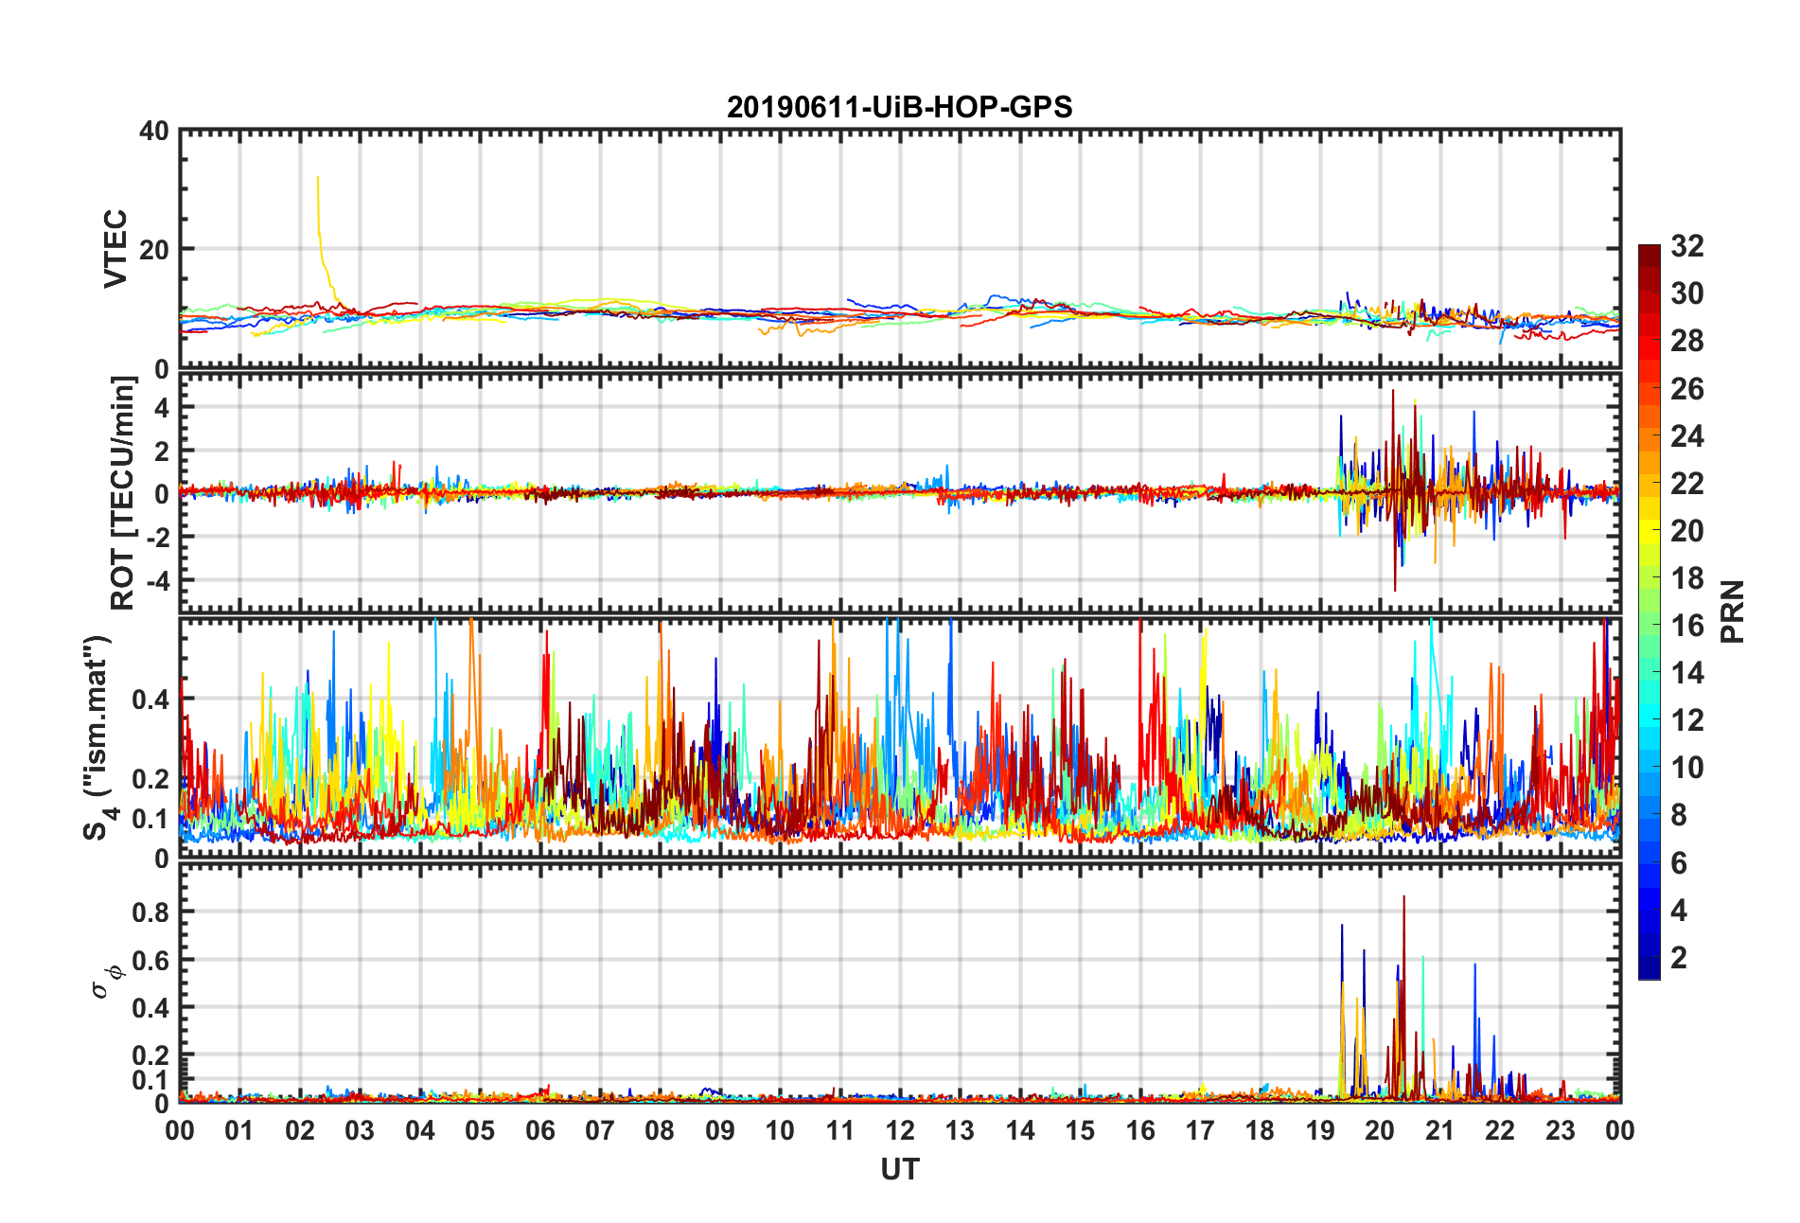Select the 23 hour tick label
The width and height of the screenshot is (1800, 1223).
point(1561,1131)
